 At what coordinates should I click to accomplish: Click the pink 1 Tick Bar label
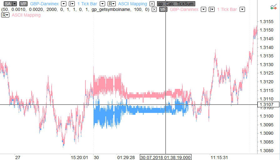227,9
